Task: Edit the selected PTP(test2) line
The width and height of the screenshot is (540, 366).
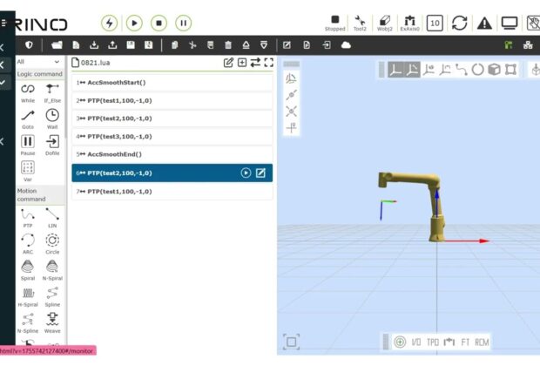Action: coord(260,173)
